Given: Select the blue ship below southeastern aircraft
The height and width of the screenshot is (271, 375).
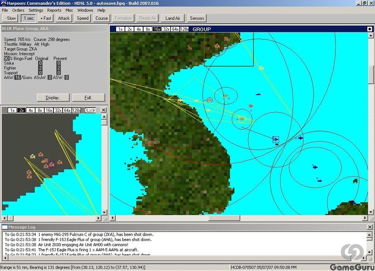Looking at the screenshot, I should 319,180.
